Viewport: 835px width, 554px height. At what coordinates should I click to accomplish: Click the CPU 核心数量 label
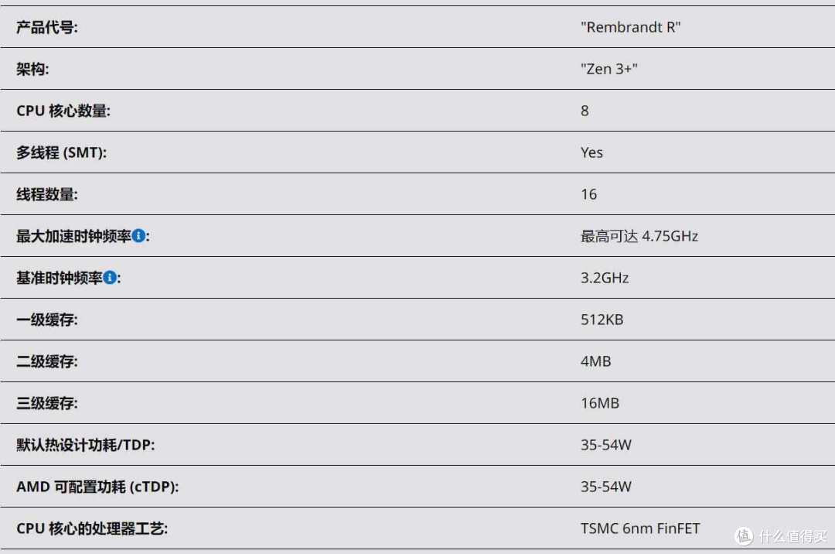(x=63, y=111)
